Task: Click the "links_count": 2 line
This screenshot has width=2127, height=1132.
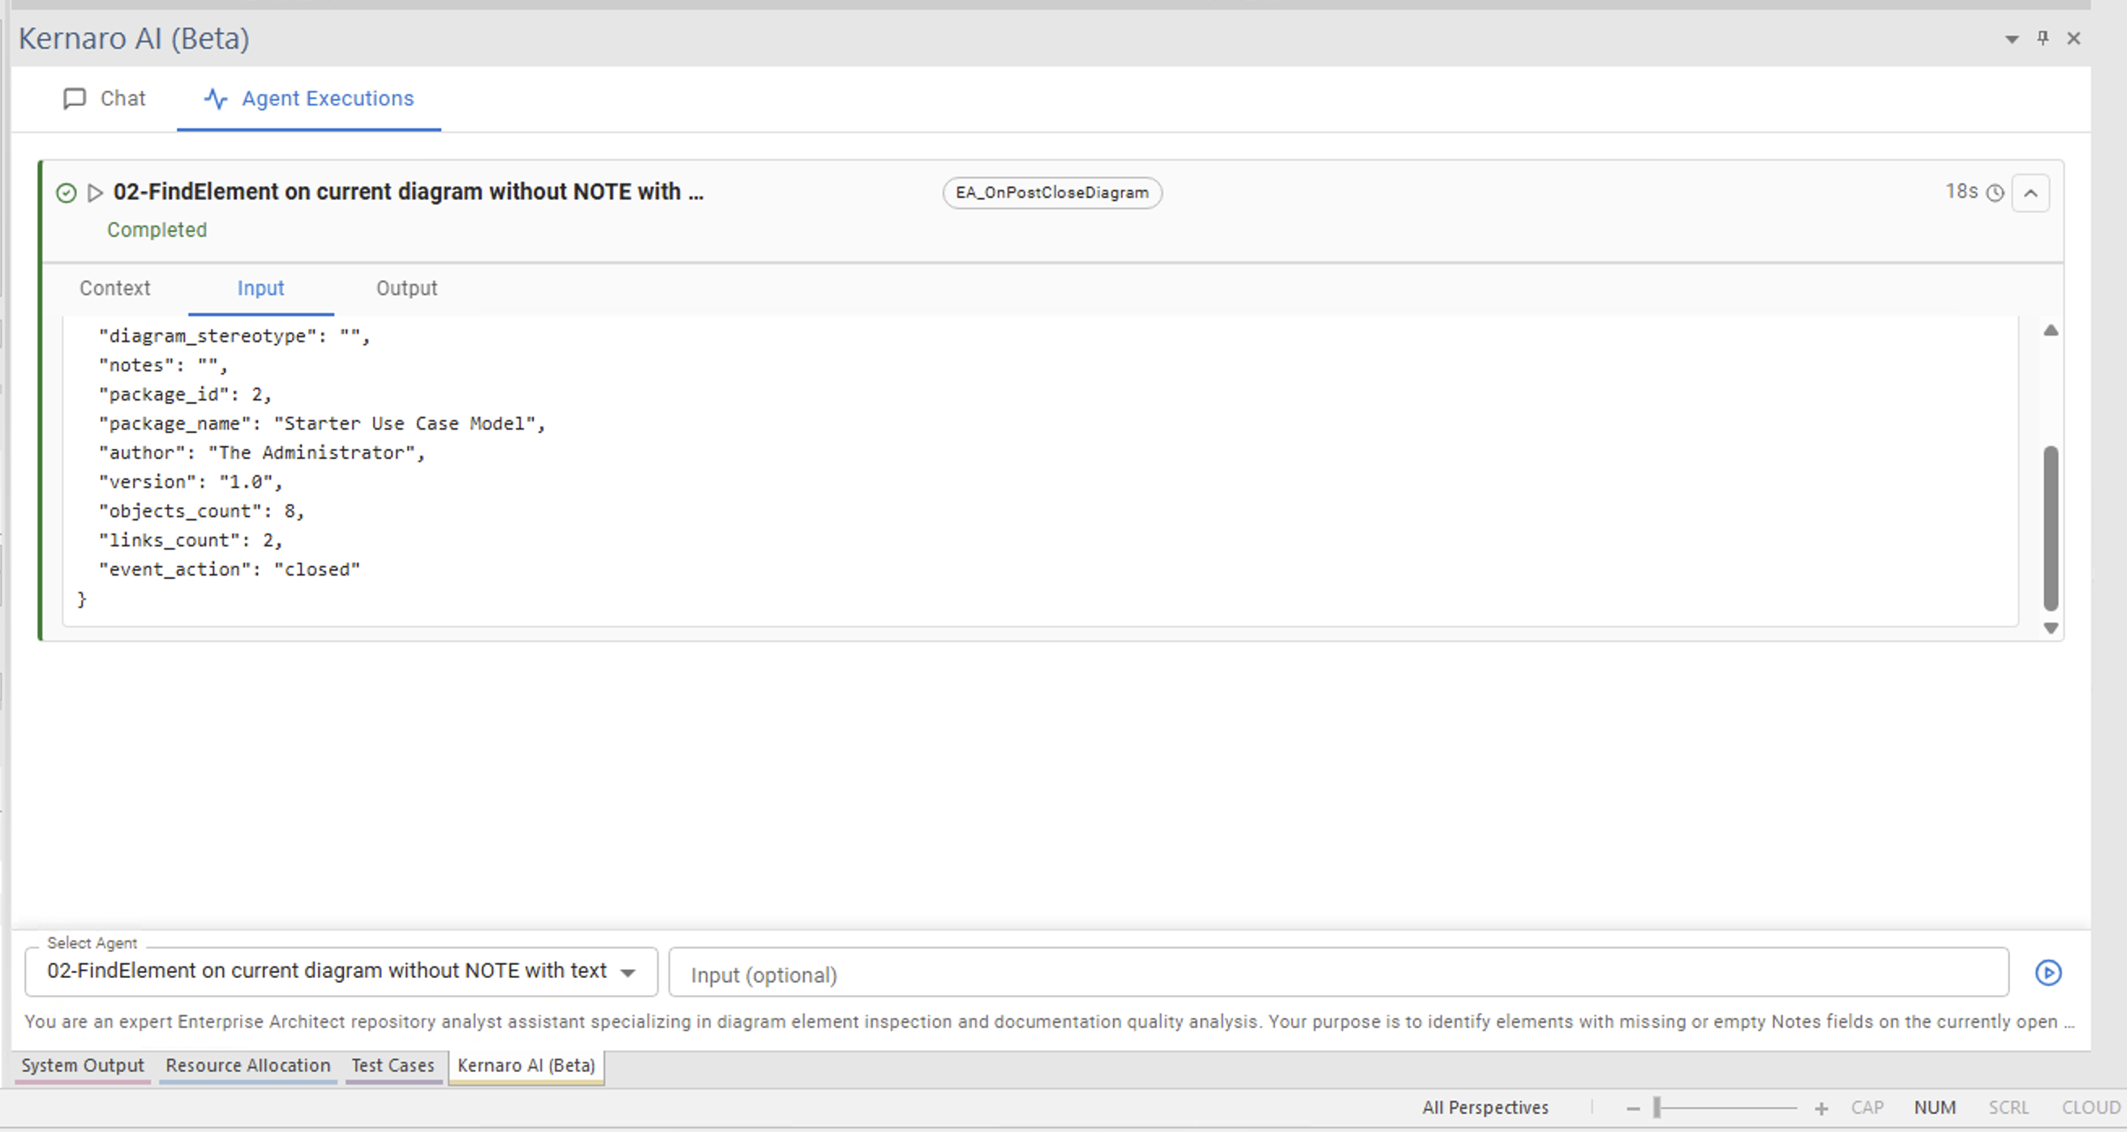Action: [x=191, y=539]
